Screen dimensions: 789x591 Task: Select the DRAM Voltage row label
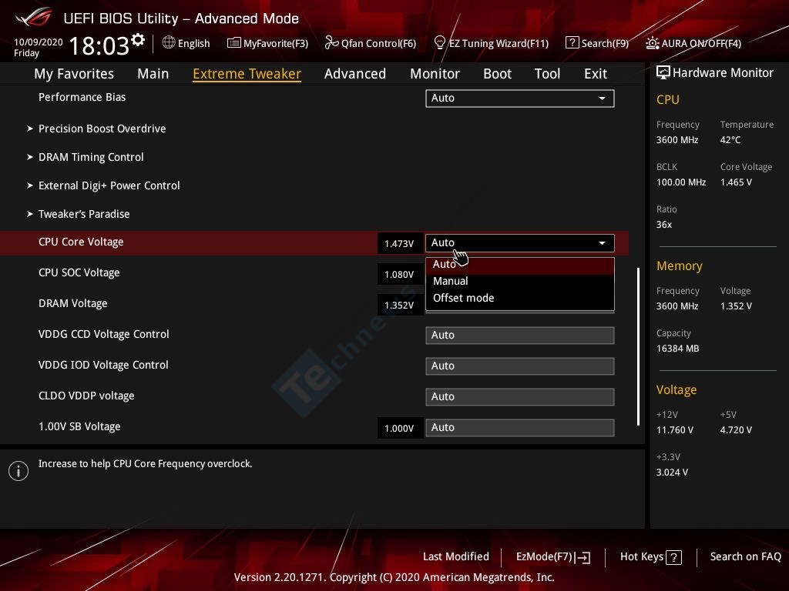coord(73,303)
